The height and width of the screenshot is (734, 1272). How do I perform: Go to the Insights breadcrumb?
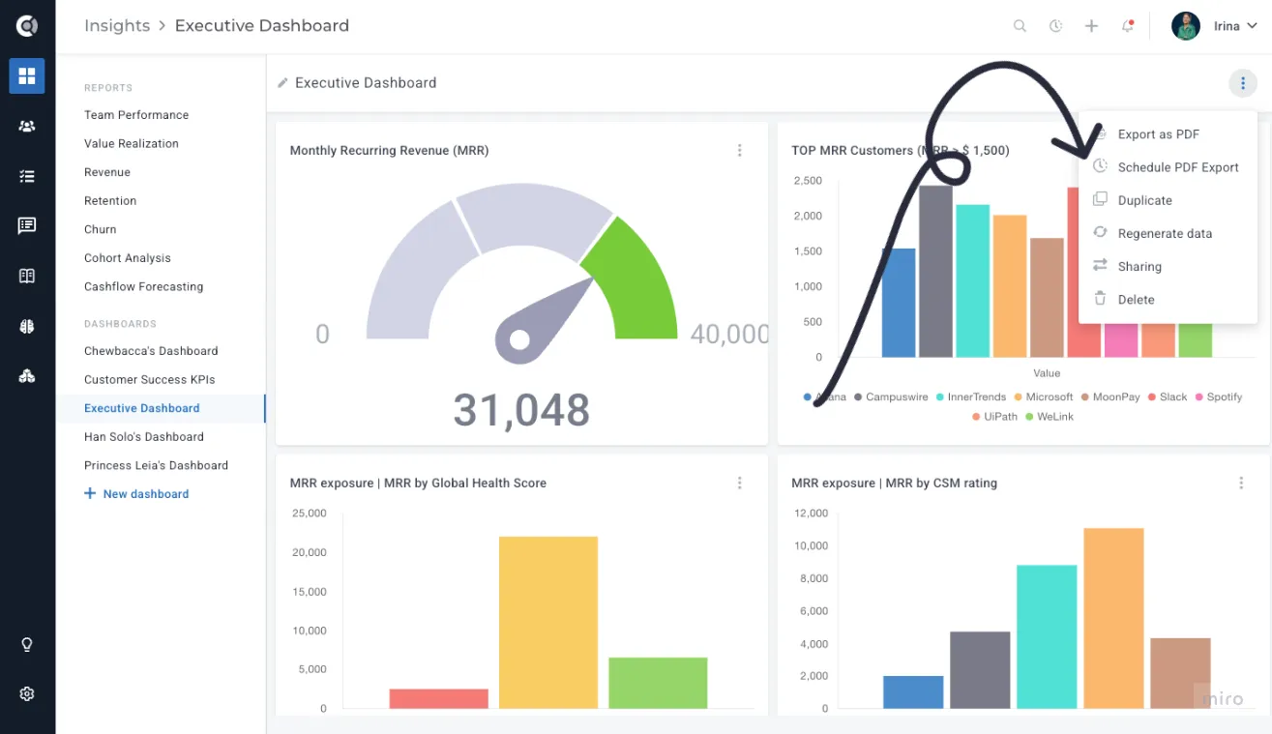[x=117, y=26]
